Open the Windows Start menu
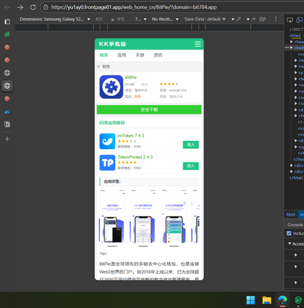304x308 pixels. click(x=250, y=300)
